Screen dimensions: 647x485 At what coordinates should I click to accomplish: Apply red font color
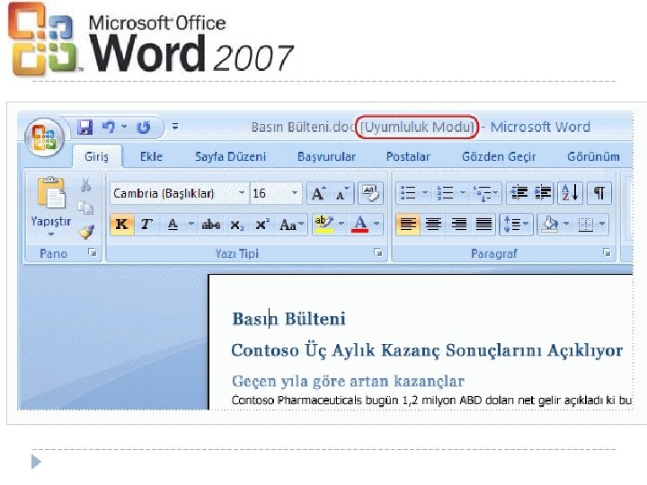click(359, 224)
